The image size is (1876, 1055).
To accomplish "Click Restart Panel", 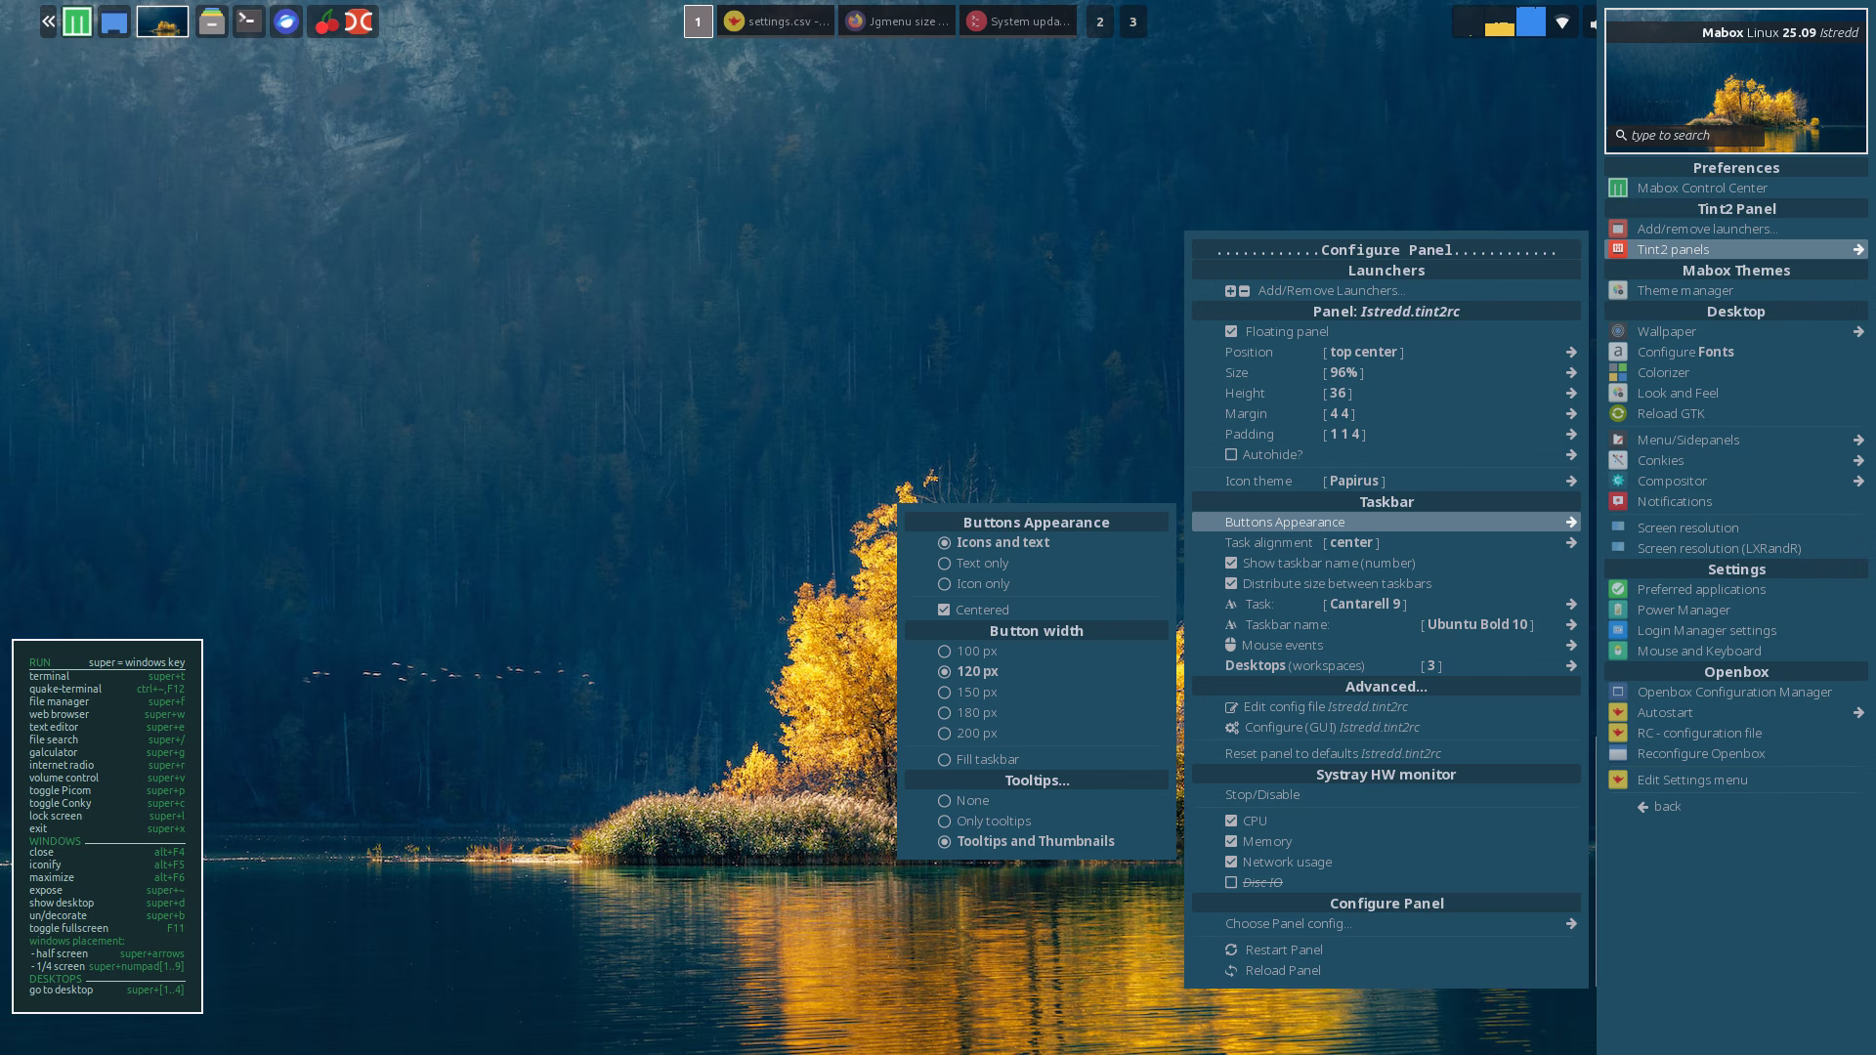I will [1283, 949].
